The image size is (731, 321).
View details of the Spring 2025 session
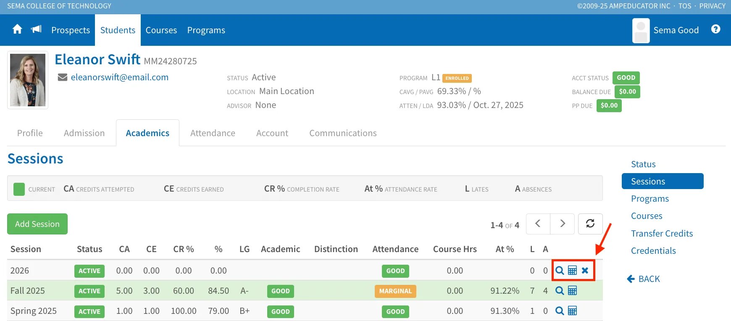(x=560, y=310)
